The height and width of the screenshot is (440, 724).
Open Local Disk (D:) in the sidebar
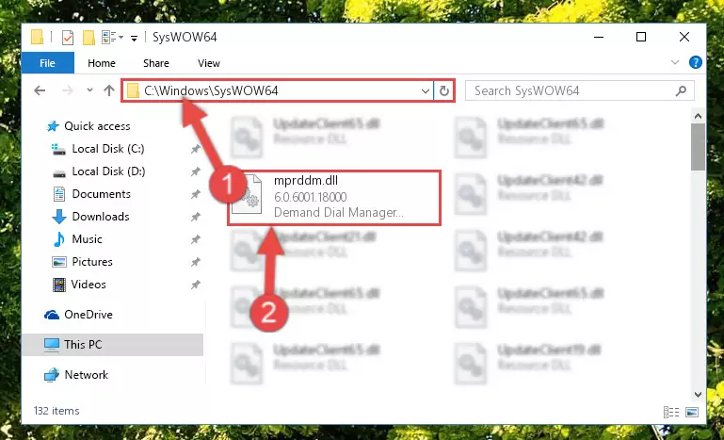tap(108, 171)
